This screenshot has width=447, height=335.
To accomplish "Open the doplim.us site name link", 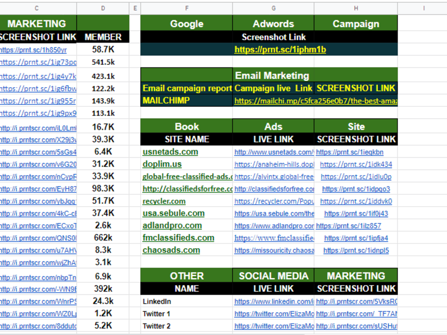I will point(162,164).
